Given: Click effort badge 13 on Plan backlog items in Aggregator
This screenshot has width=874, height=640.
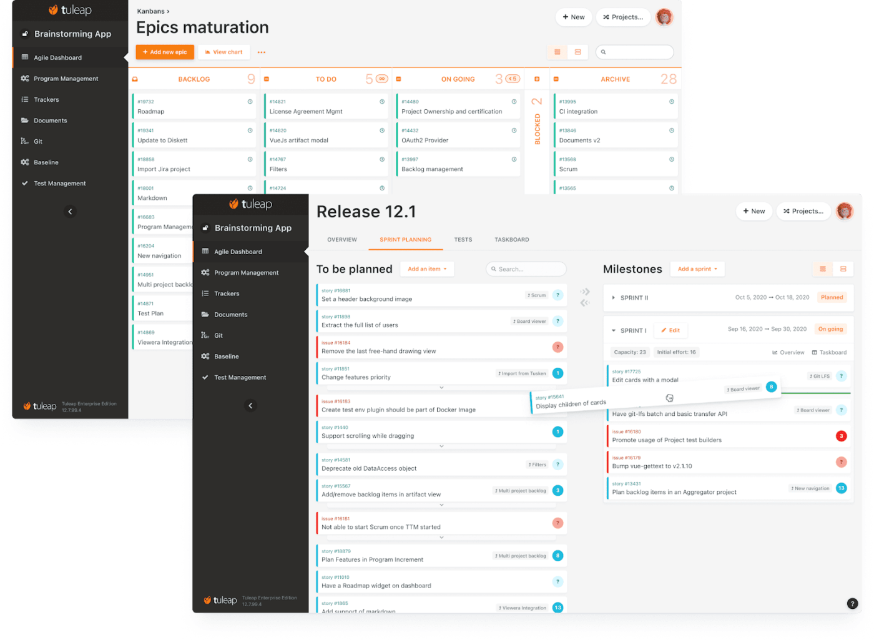Looking at the screenshot, I should 841,488.
